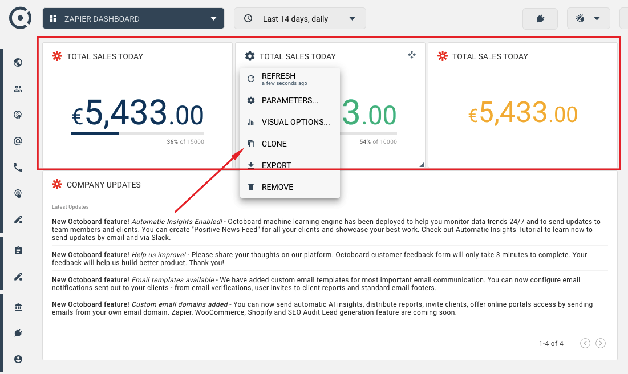Open the Last 14 days date range dropdown
This screenshot has width=628, height=374.
pyautogui.click(x=300, y=18)
